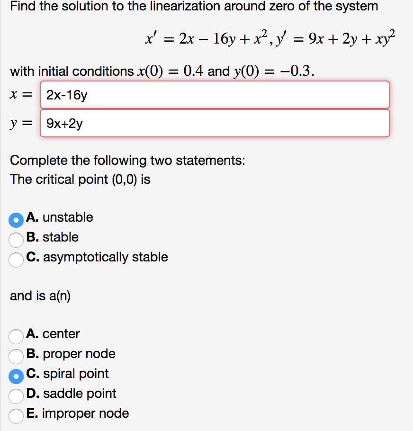The image size is (413, 431).
Task: Select radio option E improper node
Action: point(16,416)
